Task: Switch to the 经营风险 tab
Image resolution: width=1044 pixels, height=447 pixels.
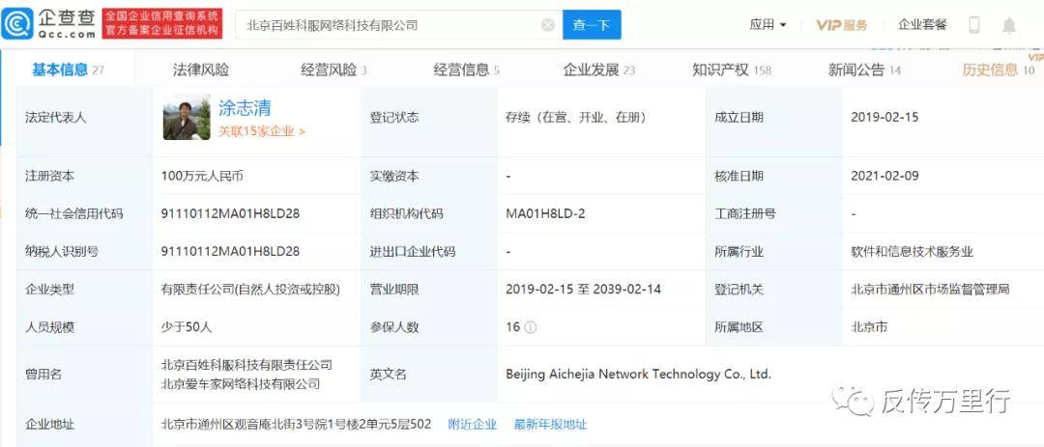Action: click(x=333, y=70)
